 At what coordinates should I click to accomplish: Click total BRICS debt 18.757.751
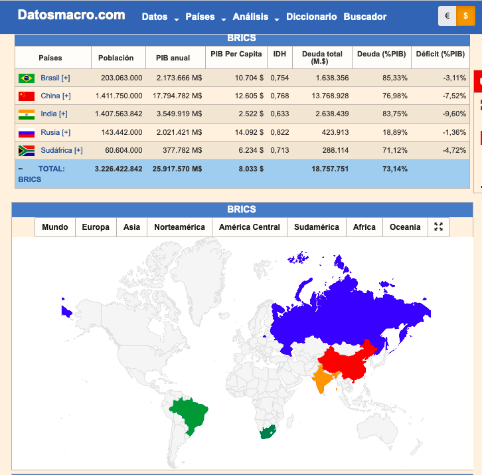click(x=330, y=169)
